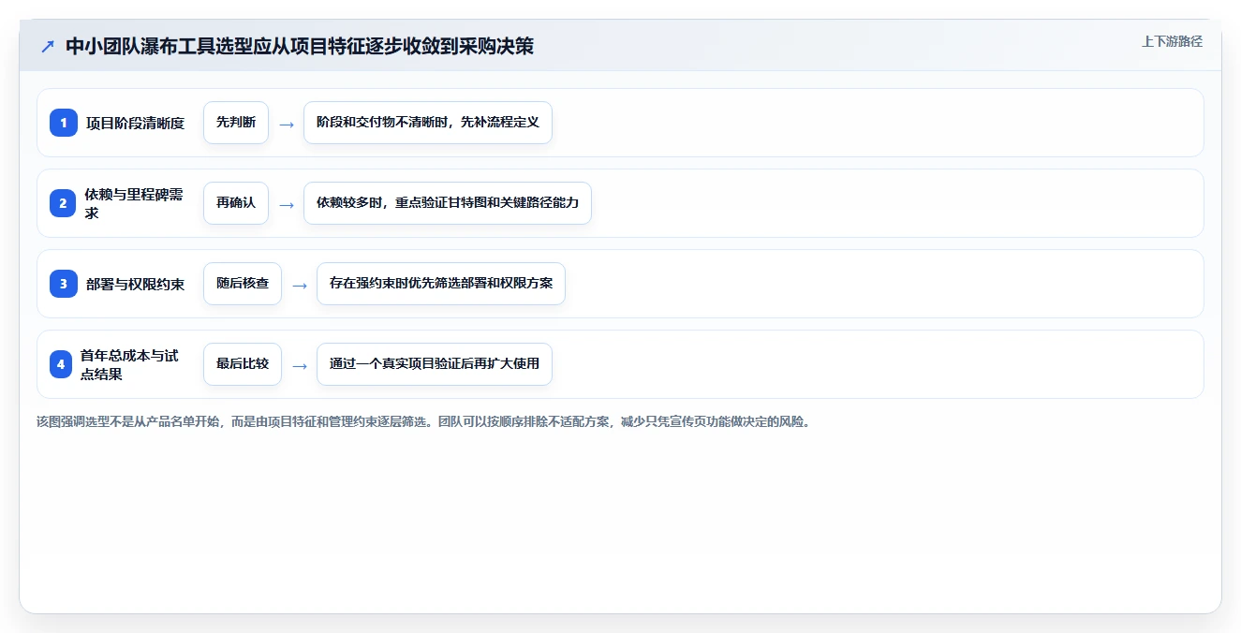Click the 首年总成本与试点结果 label
The image size is (1241, 633).
pyautogui.click(x=129, y=364)
